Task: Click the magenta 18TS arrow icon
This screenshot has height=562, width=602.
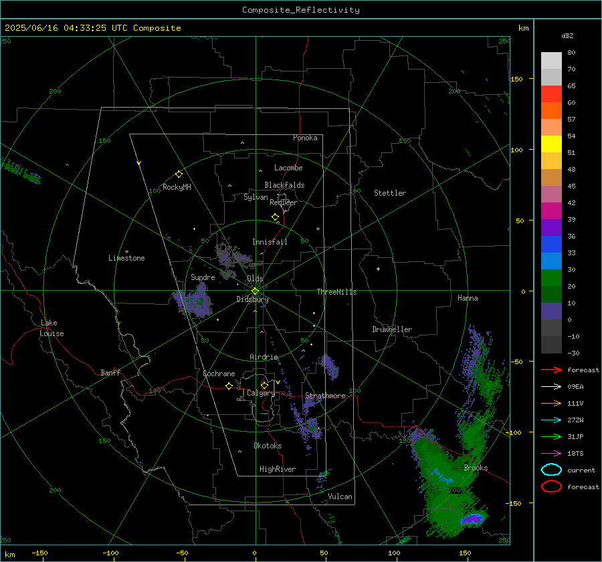Action: click(x=551, y=454)
